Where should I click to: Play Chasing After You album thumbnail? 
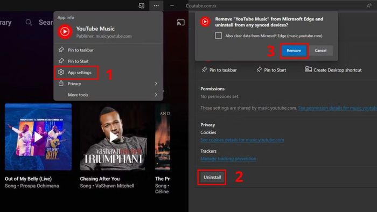point(113,137)
